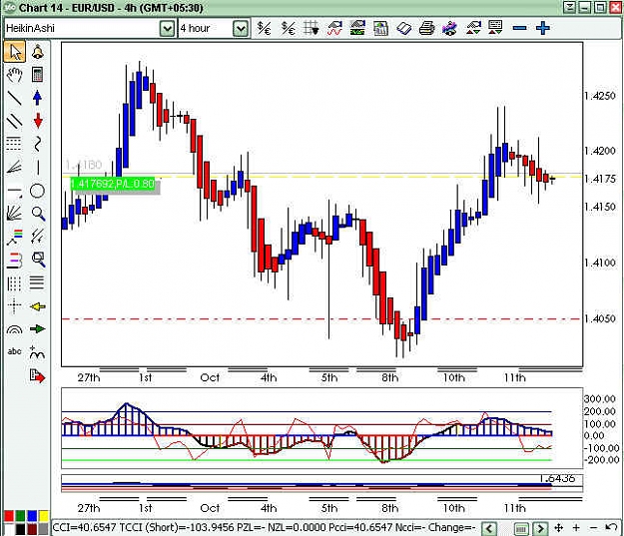Pick the black color swatch
Image resolution: width=624 pixels, height=536 pixels.
pos(20,529)
